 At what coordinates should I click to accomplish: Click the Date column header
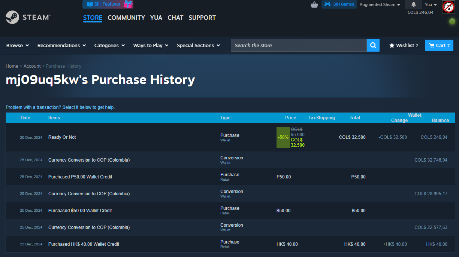click(25, 118)
